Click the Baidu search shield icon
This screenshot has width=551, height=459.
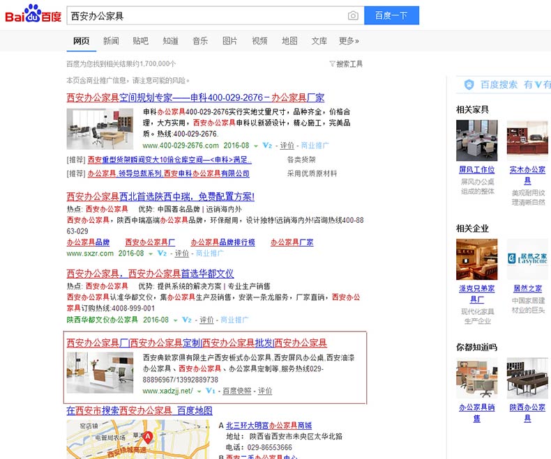[x=469, y=84]
